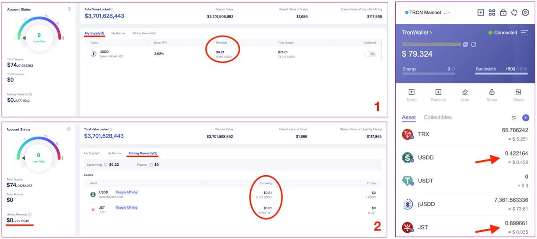Toggle the USDD Collateral switch
Image resolution: width=537 pixels, height=239 pixels.
[370, 54]
